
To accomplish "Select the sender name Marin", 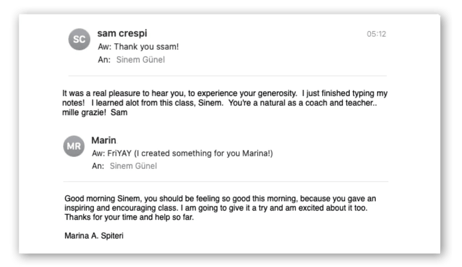I will point(104,140).
